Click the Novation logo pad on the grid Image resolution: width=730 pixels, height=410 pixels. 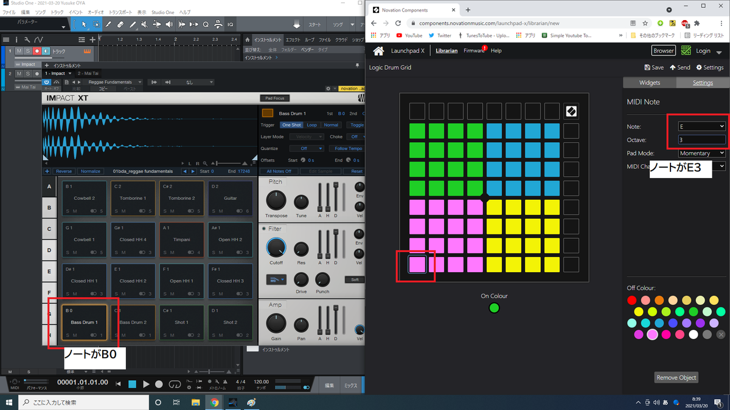(571, 111)
